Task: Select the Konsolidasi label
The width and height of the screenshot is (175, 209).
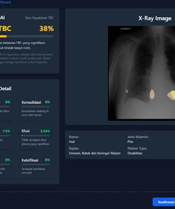Action: pos(31,102)
